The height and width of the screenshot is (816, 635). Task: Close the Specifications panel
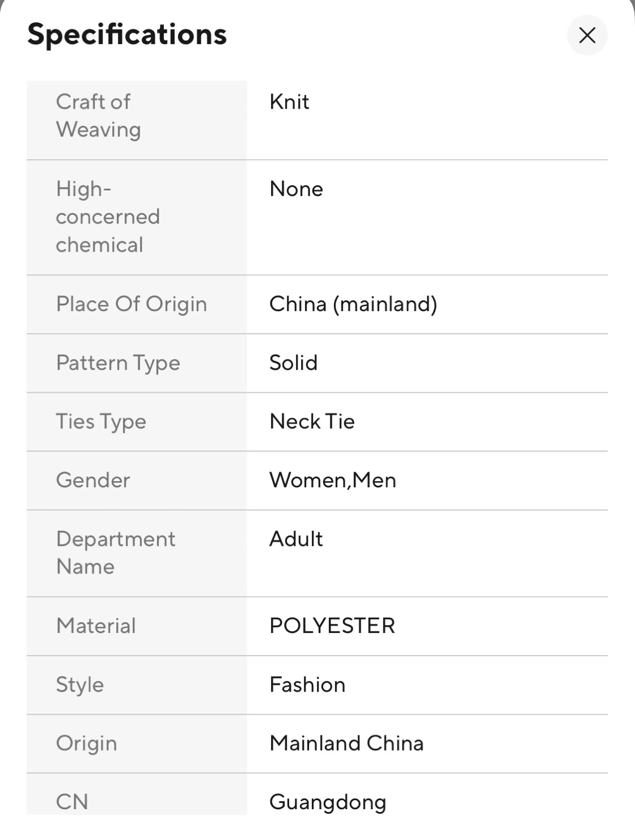pos(587,35)
